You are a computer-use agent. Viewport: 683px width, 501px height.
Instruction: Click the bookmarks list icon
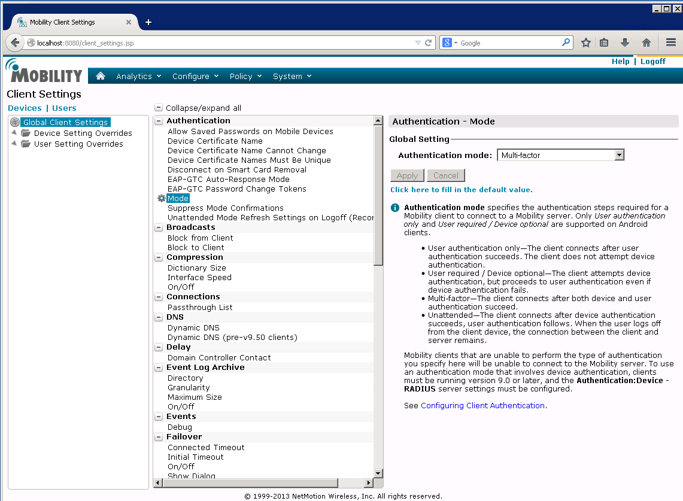pyautogui.click(x=604, y=43)
